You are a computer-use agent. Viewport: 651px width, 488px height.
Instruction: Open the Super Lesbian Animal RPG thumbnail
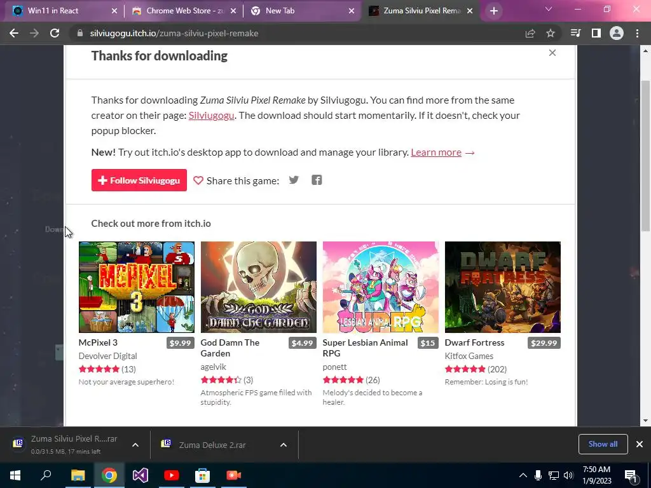click(x=381, y=287)
